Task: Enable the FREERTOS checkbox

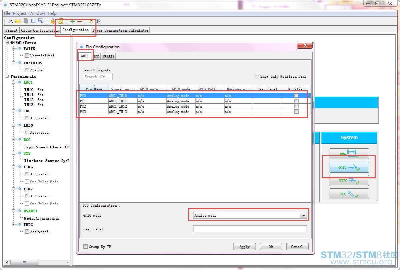Action: pos(27,70)
